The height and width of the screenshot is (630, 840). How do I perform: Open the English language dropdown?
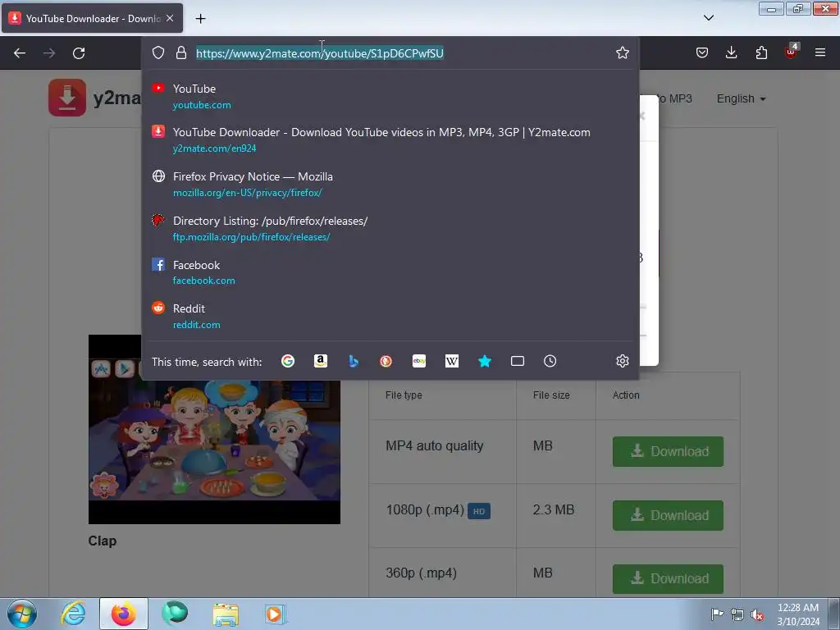click(741, 99)
